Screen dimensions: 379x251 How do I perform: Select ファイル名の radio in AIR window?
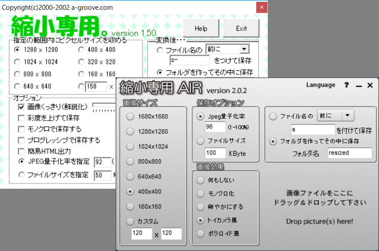(273, 116)
